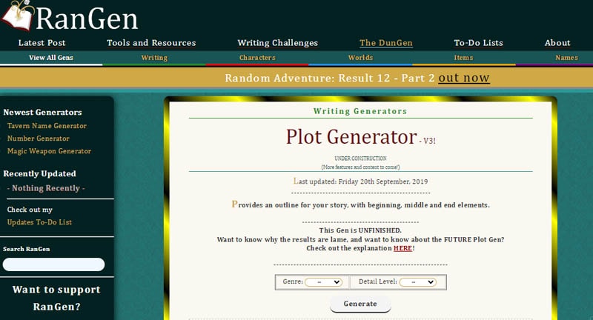The width and height of the screenshot is (593, 320).
Task: Switch to the Names generators tab
Action: coord(566,58)
